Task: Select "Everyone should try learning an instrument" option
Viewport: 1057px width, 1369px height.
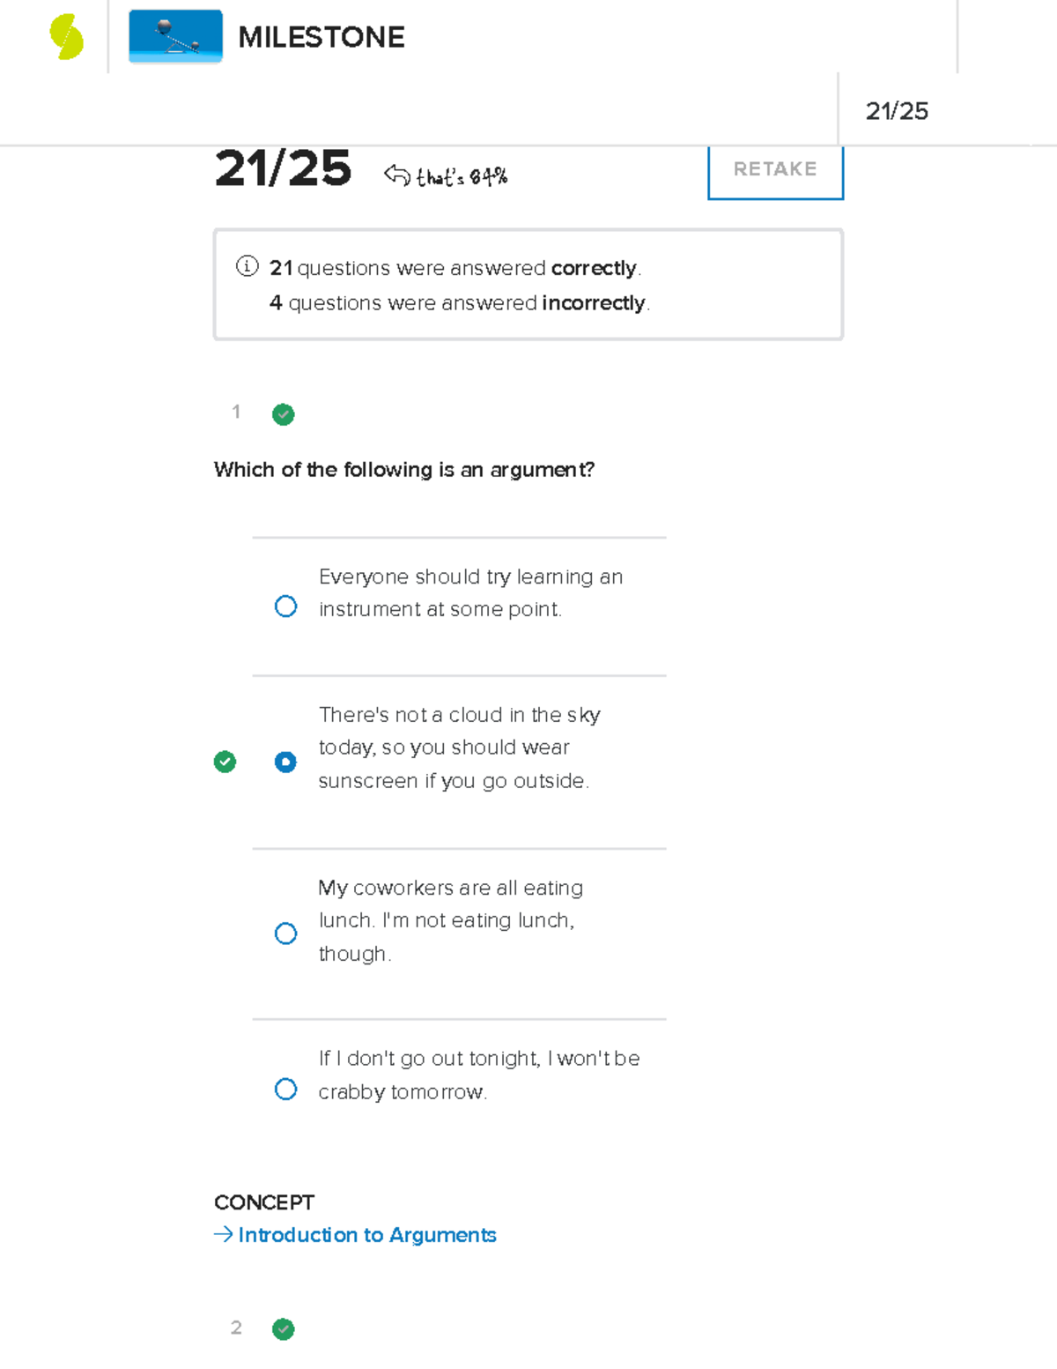Action: tap(285, 606)
